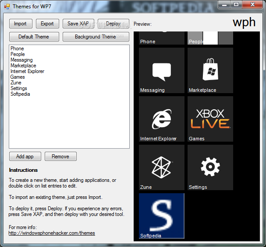The width and height of the screenshot is (266, 247).
Task: Click the Internet Explorer tile icon
Action: tap(162, 119)
